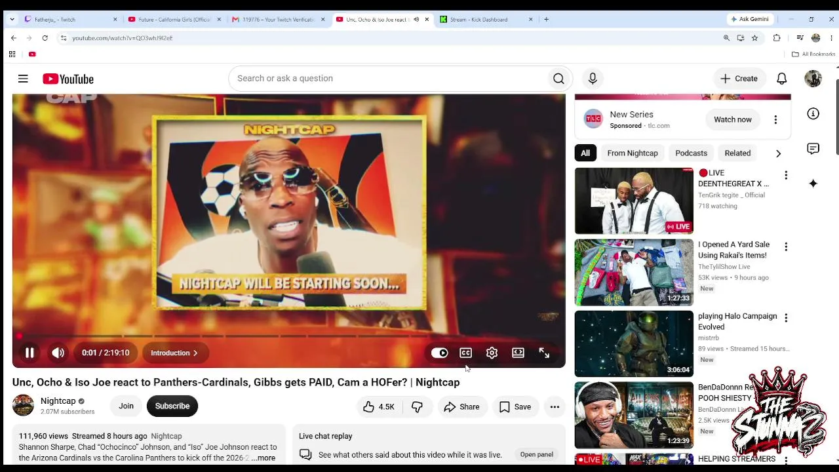Select the All filter chip
This screenshot has height=472, width=839.
(x=585, y=153)
